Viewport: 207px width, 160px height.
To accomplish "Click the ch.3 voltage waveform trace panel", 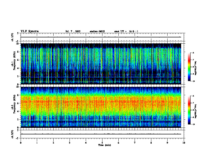I will pyautogui.click(x=102, y=134).
